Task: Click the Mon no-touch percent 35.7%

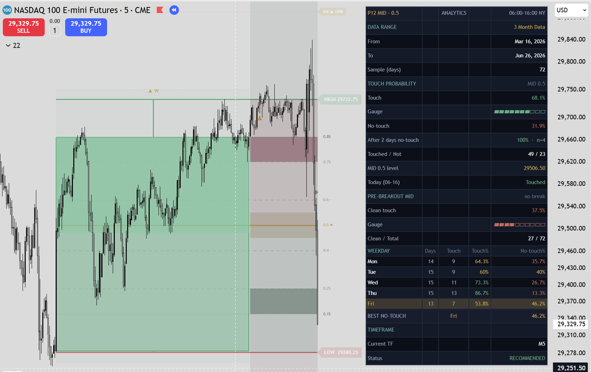Action: pos(538,261)
